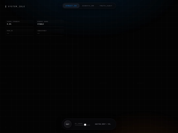Click the PEAK_HZ metric card
This screenshot has height=133, width=178.
(x=19, y=33)
